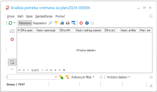Open the Ispisi menu

pos(29,16)
